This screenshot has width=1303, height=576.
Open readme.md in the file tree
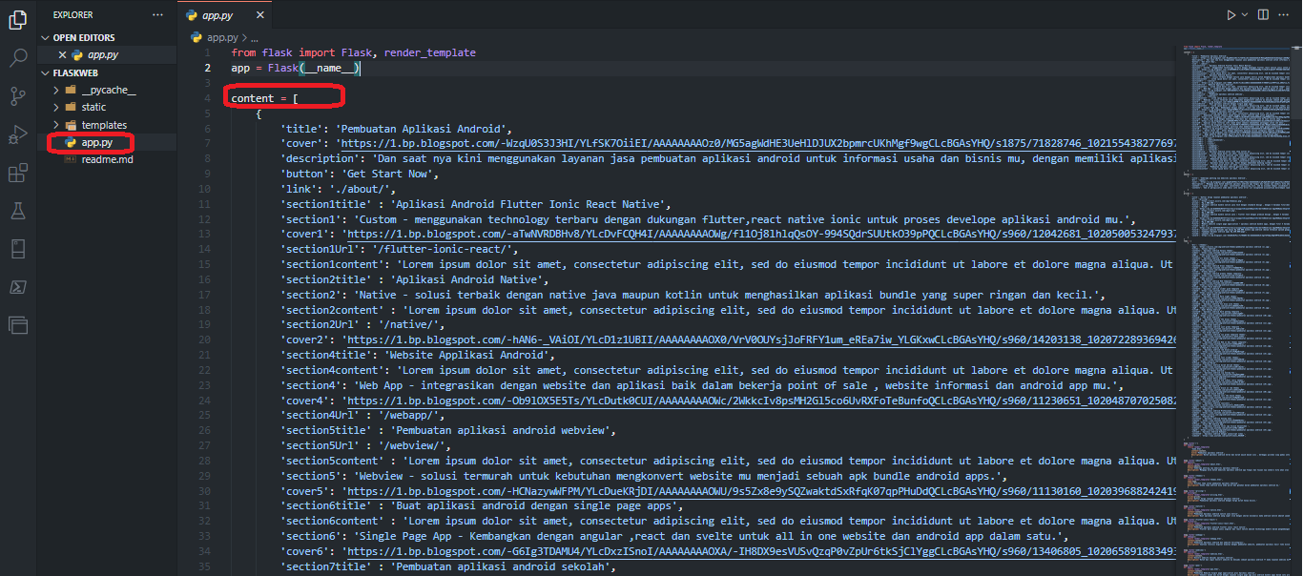[107, 159]
